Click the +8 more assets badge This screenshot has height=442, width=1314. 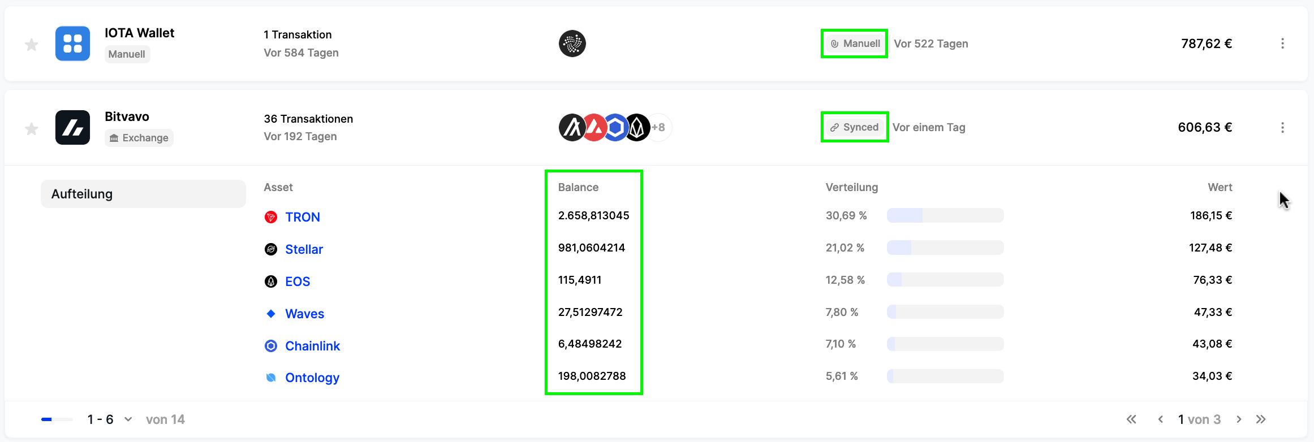pos(658,128)
